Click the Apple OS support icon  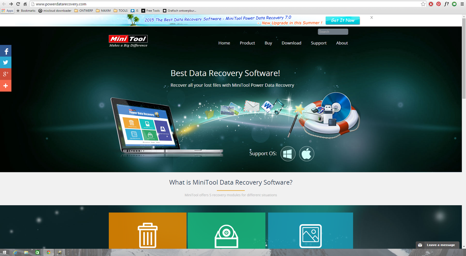307,153
